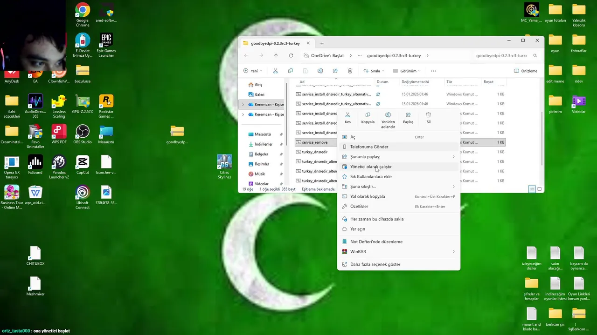Open GPU-Z desktop shortcut

pos(83,104)
